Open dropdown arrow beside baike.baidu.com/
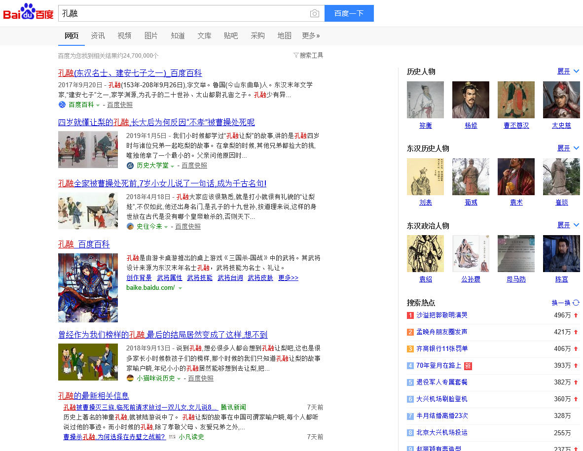This screenshot has height=451, width=583. [x=181, y=288]
